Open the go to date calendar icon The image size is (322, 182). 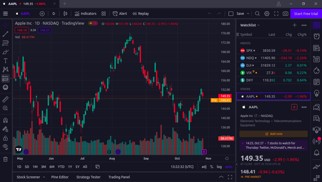97,167
